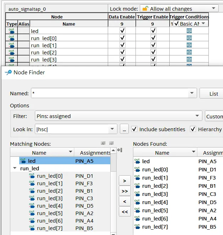
Task: Click the output pin icon for run_led[0] in the SignalTap table
Action: 11,38
